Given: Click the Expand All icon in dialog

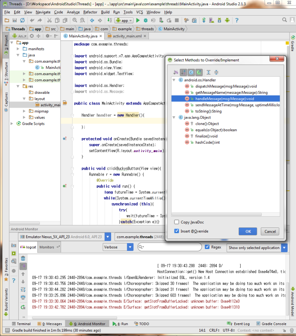Looking at the screenshot, I should click(208, 73).
